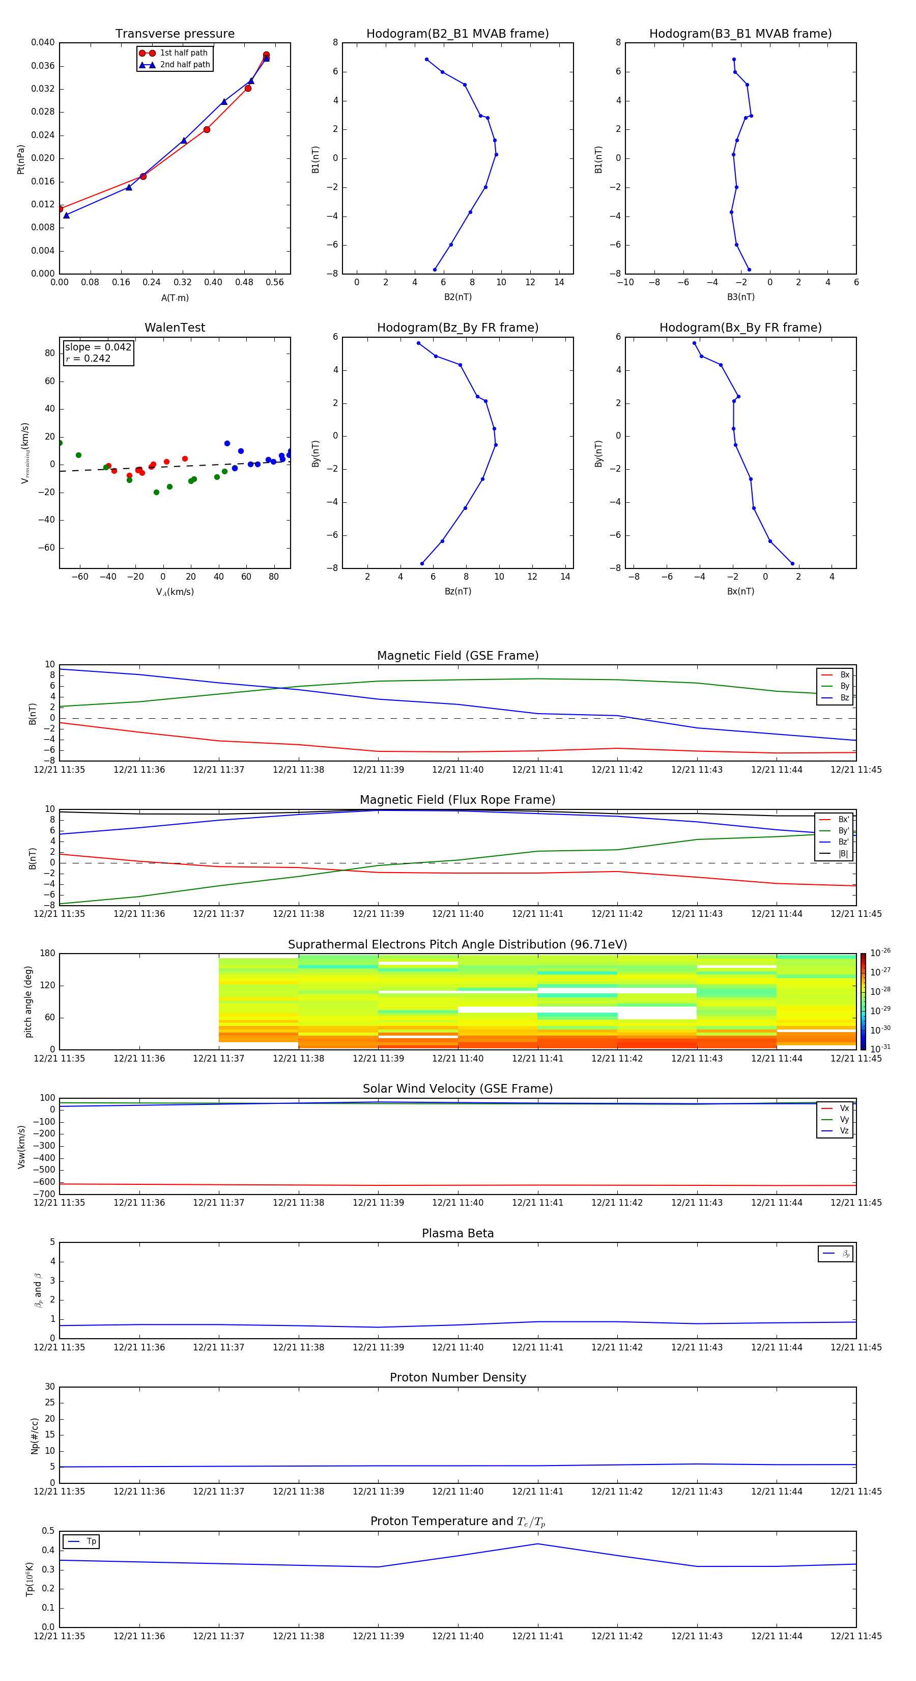The image size is (916, 1681).
Task: Click By legend entry in GSE magnetic field plot
Action: 835,686
